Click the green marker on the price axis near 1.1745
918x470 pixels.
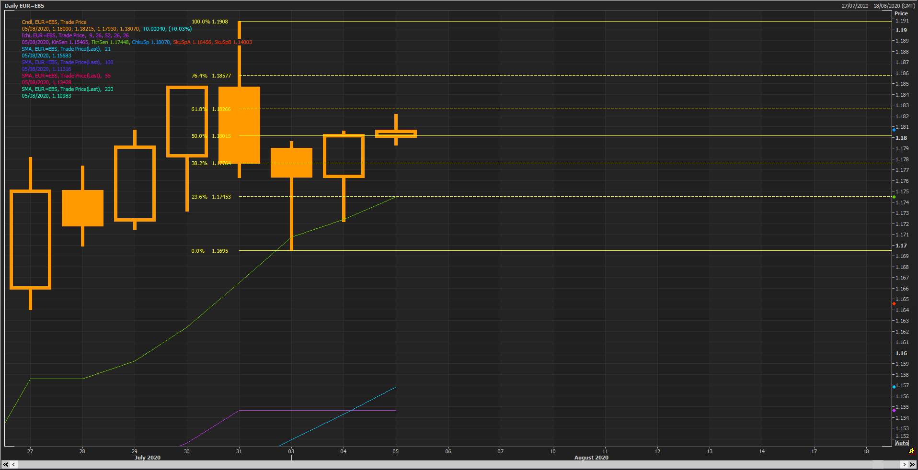coord(894,197)
